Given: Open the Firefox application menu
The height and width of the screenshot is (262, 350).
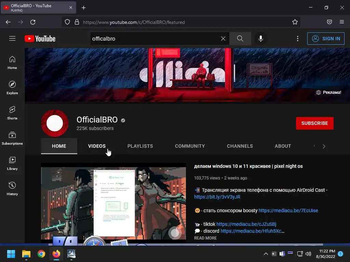Looking at the screenshot, I should click(x=342, y=22).
